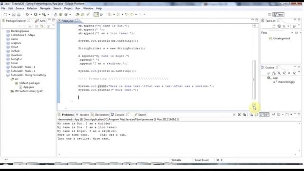
Task: Open the Navigate menu
Action: coord(45,9)
